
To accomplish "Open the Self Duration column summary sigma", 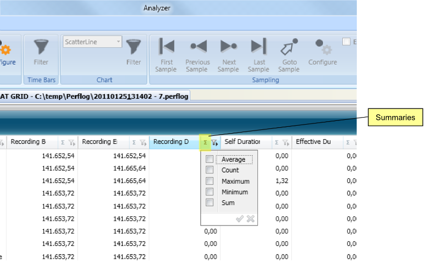I will 277,142.
